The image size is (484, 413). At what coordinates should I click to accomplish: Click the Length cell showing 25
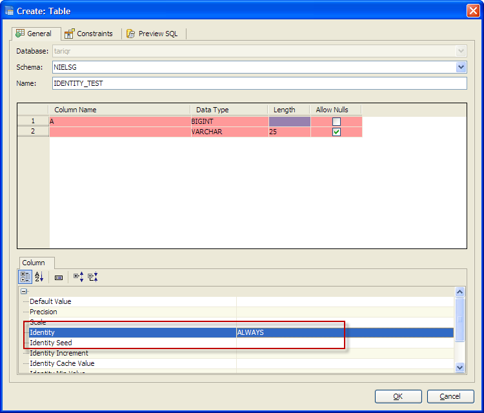[289, 132]
